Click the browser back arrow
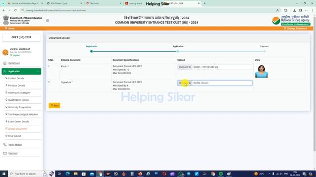 pyautogui.click(x=4, y=10)
